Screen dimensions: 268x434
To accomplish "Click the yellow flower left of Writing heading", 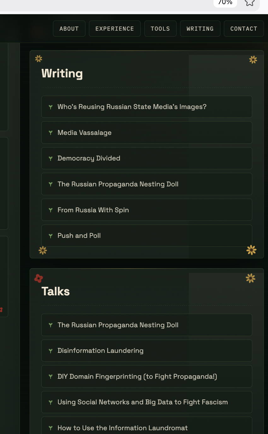I will click(x=39, y=58).
